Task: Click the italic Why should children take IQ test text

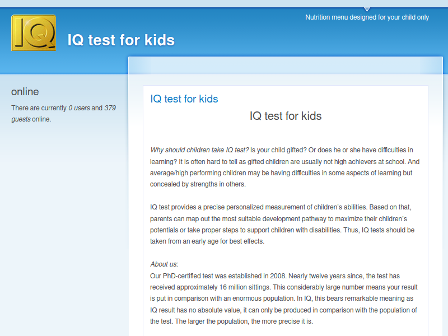Action: 199,150
